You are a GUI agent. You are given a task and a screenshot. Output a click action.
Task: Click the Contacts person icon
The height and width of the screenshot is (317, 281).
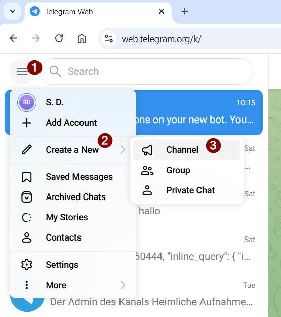[27, 237]
